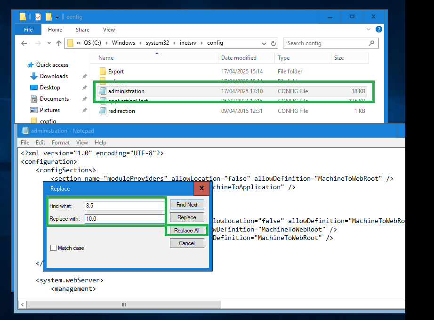Click the Downloads arrow icon in sidebar

(34, 76)
